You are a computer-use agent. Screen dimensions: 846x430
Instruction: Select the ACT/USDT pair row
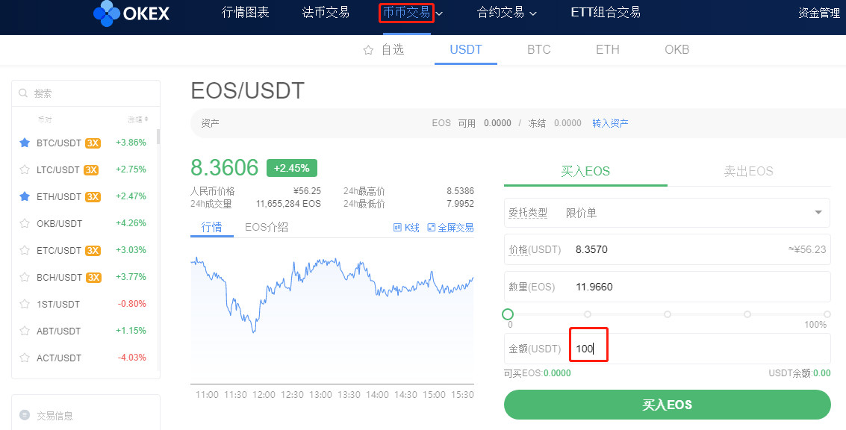[84, 358]
